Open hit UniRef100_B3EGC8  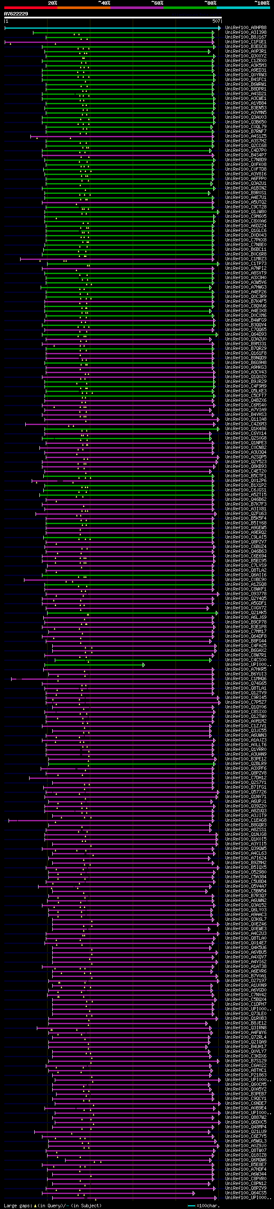click(x=246, y=46)
